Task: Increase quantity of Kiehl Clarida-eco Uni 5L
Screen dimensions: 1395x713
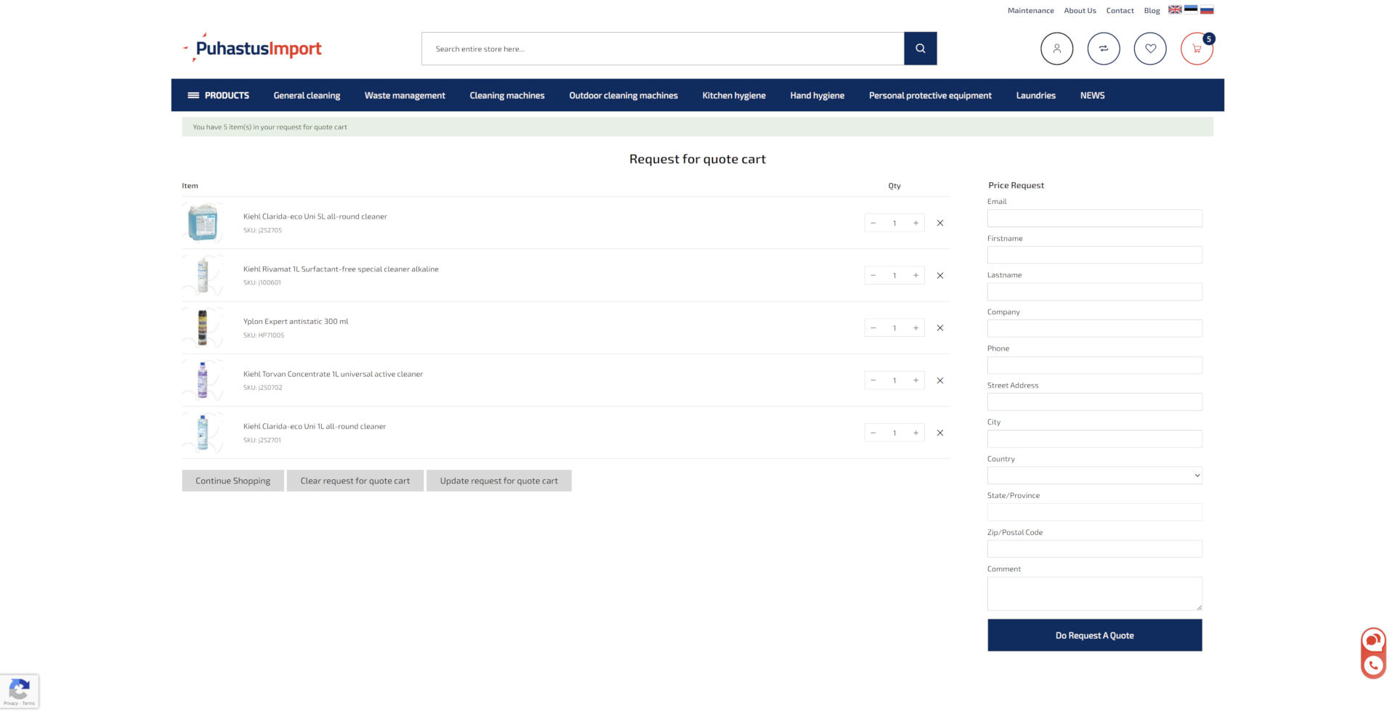Action: (x=915, y=223)
